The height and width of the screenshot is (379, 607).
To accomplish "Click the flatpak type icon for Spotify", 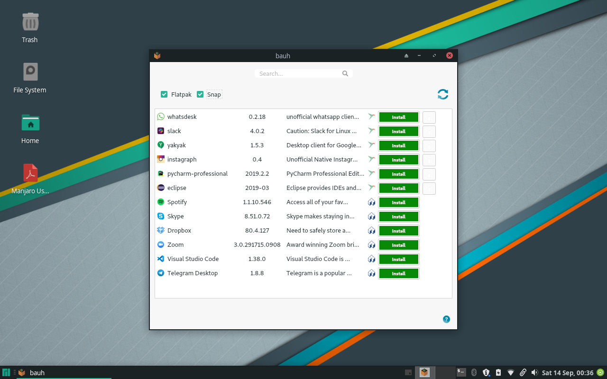I will [x=372, y=202].
